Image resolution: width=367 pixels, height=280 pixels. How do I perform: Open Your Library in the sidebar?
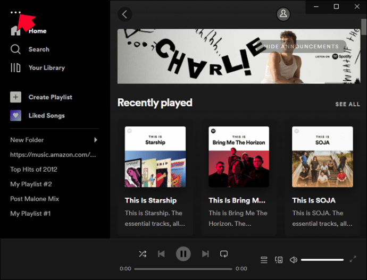click(x=47, y=67)
